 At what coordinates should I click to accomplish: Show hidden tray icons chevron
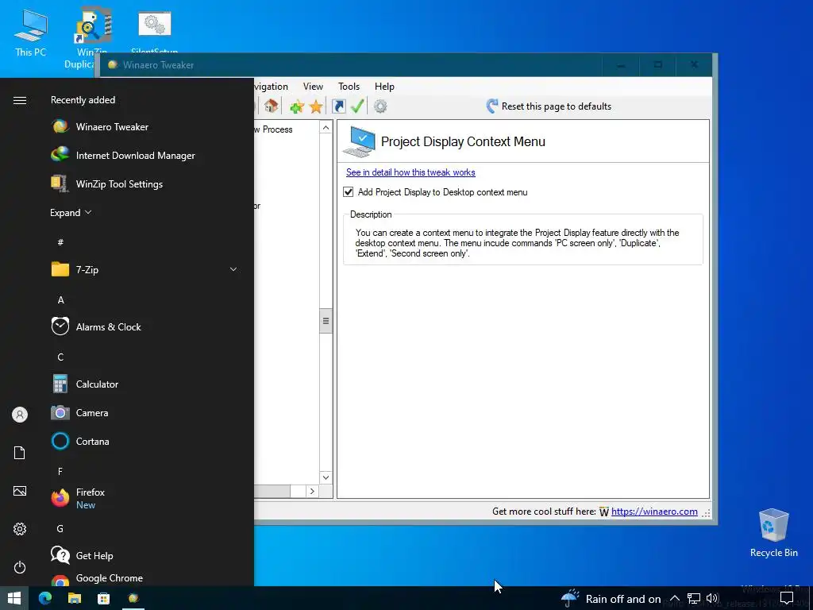coord(674,599)
